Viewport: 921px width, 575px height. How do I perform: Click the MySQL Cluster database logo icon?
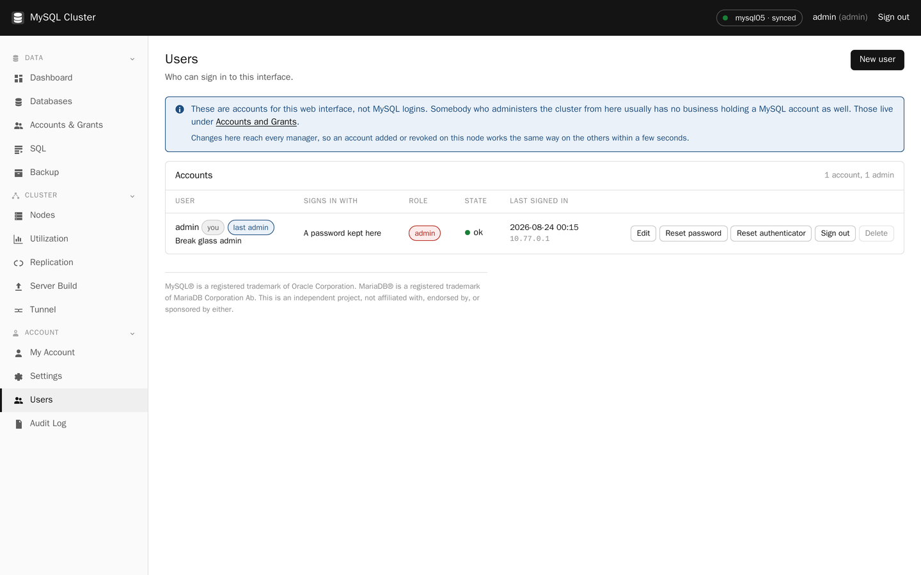tap(18, 18)
